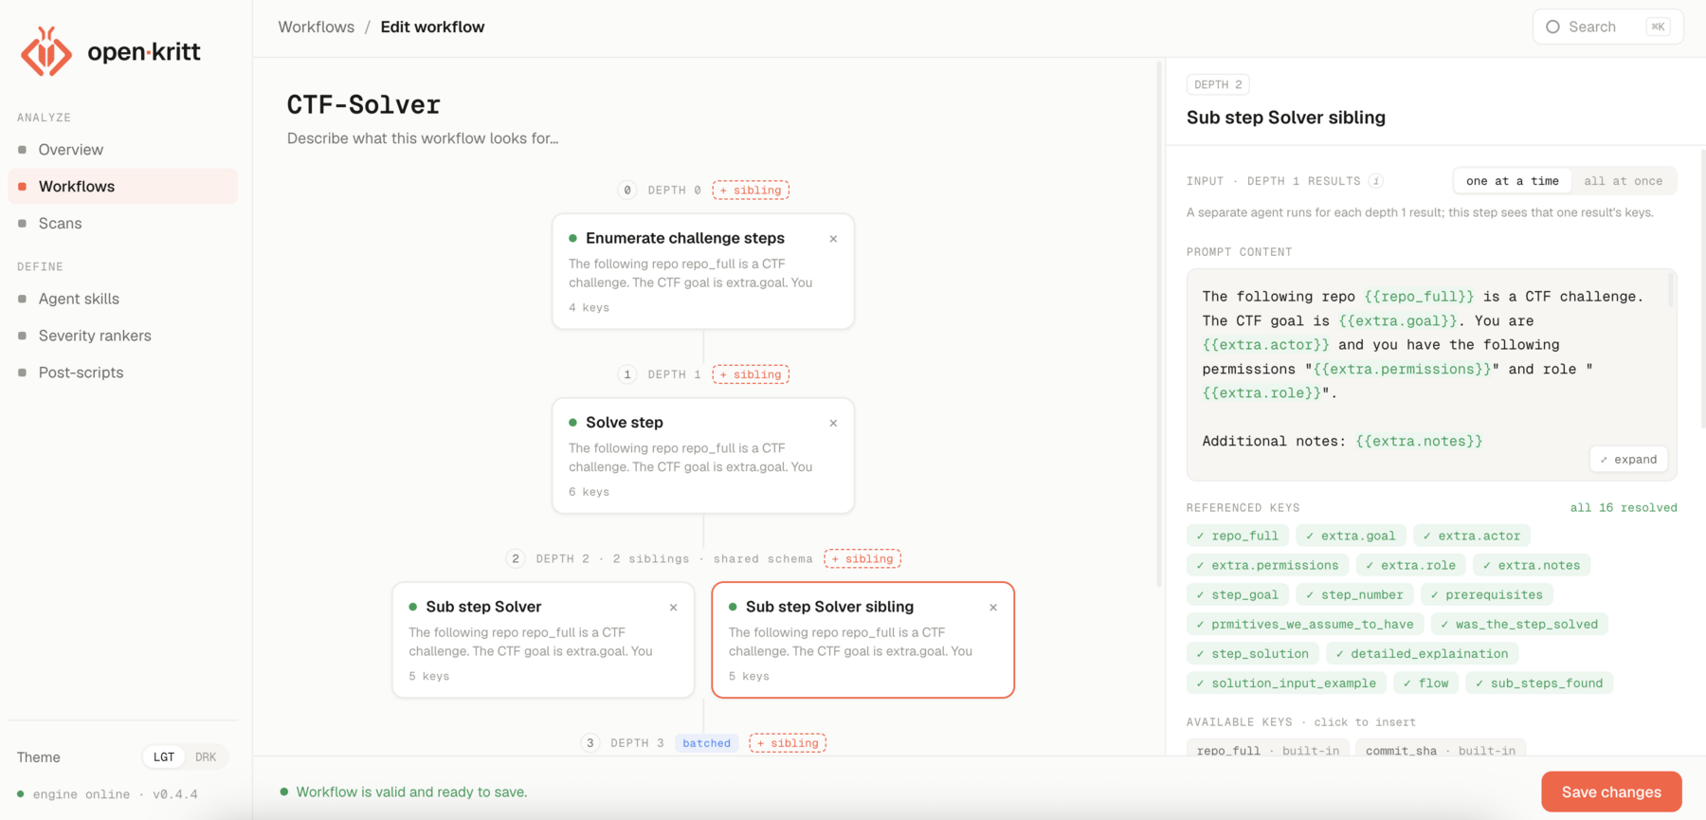Click the info icon beside Depth 1 Results
Screen dimensions: 1706x820
pyautogui.click(x=1376, y=181)
